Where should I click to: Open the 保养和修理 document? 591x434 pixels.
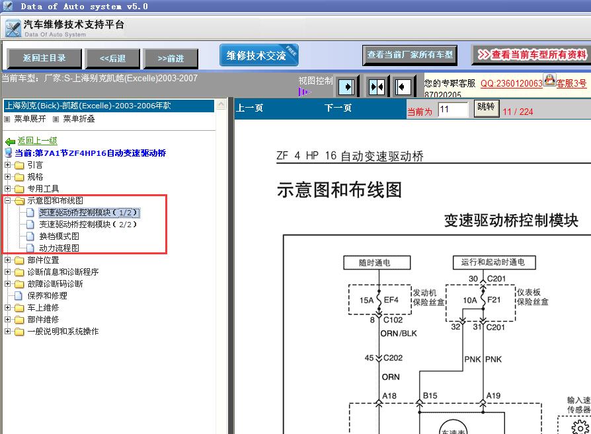pyautogui.click(x=47, y=296)
